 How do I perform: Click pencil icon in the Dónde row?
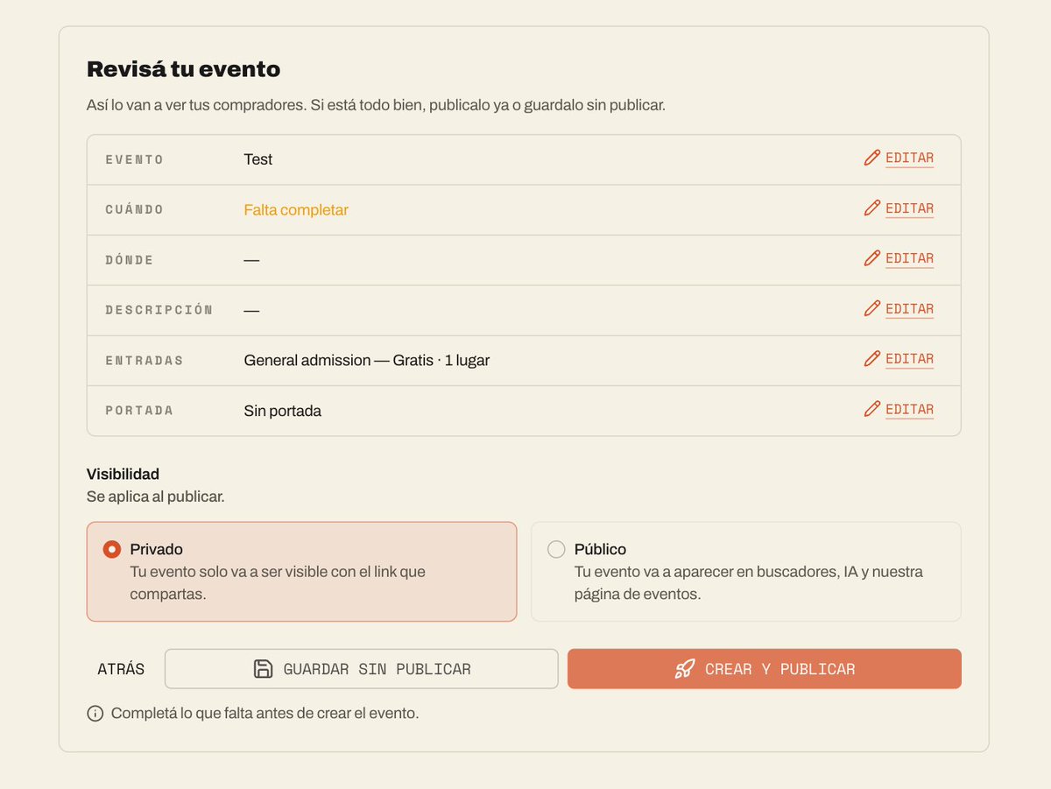(871, 258)
